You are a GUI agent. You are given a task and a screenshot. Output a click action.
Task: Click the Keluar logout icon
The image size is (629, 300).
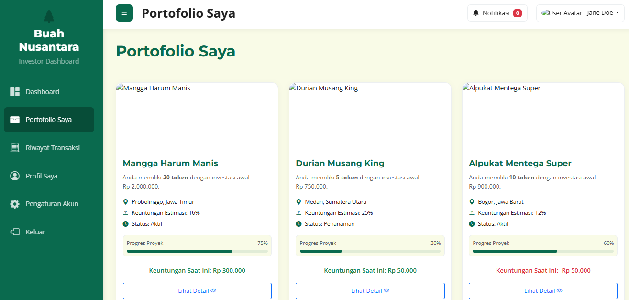pos(15,232)
